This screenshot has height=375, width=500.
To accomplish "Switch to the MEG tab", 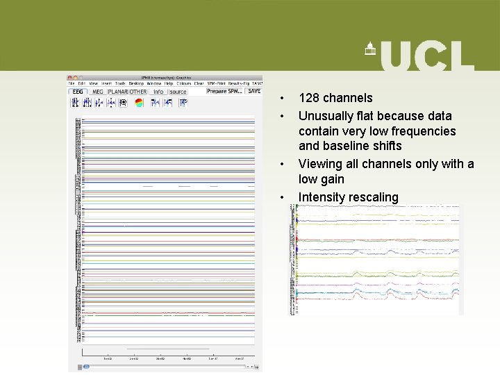I will tap(98, 92).
